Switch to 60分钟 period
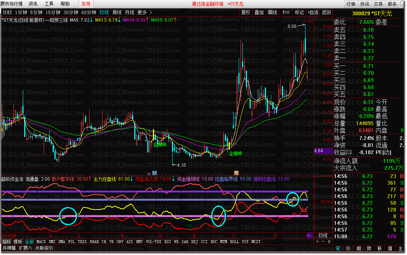This screenshot has height=255, width=407. (89, 12)
